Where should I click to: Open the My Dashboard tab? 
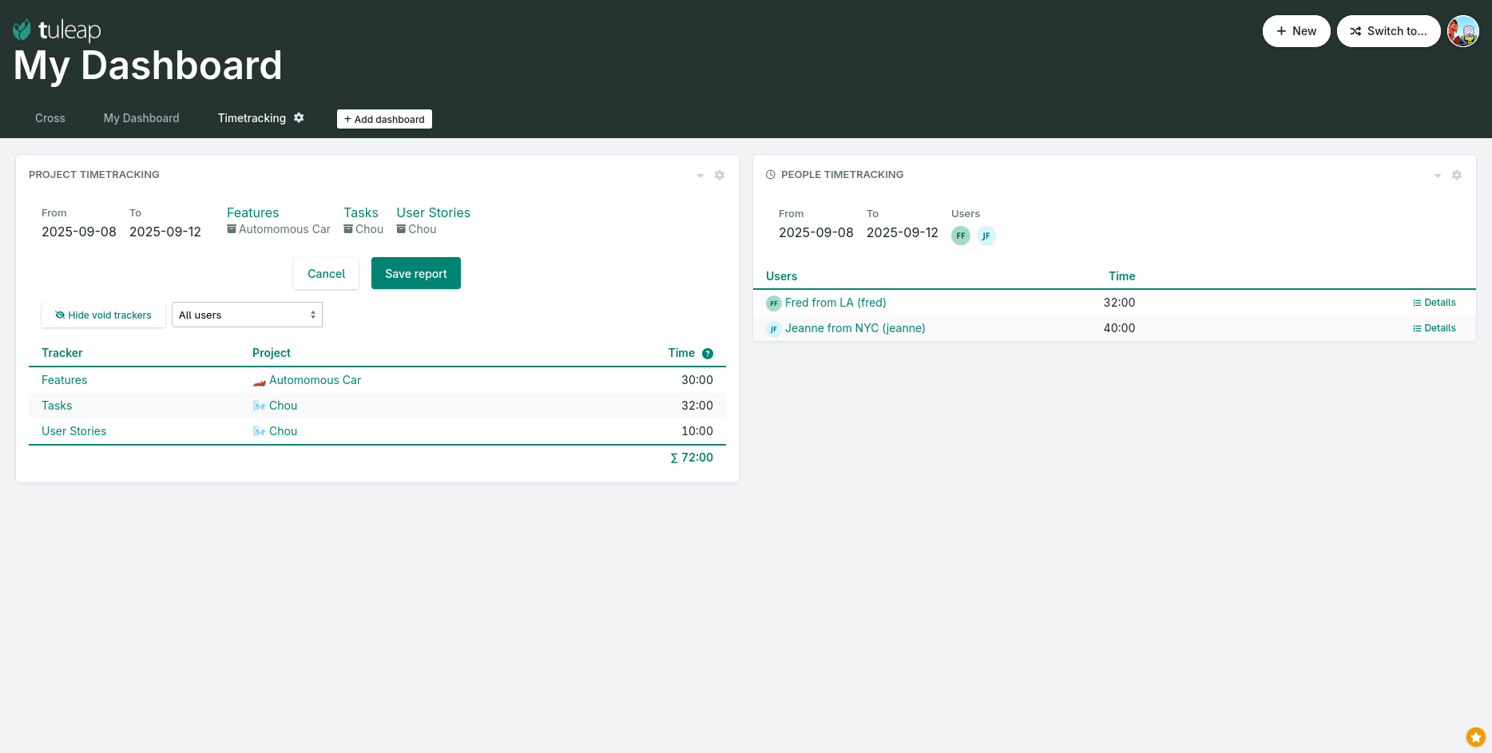pyautogui.click(x=141, y=118)
